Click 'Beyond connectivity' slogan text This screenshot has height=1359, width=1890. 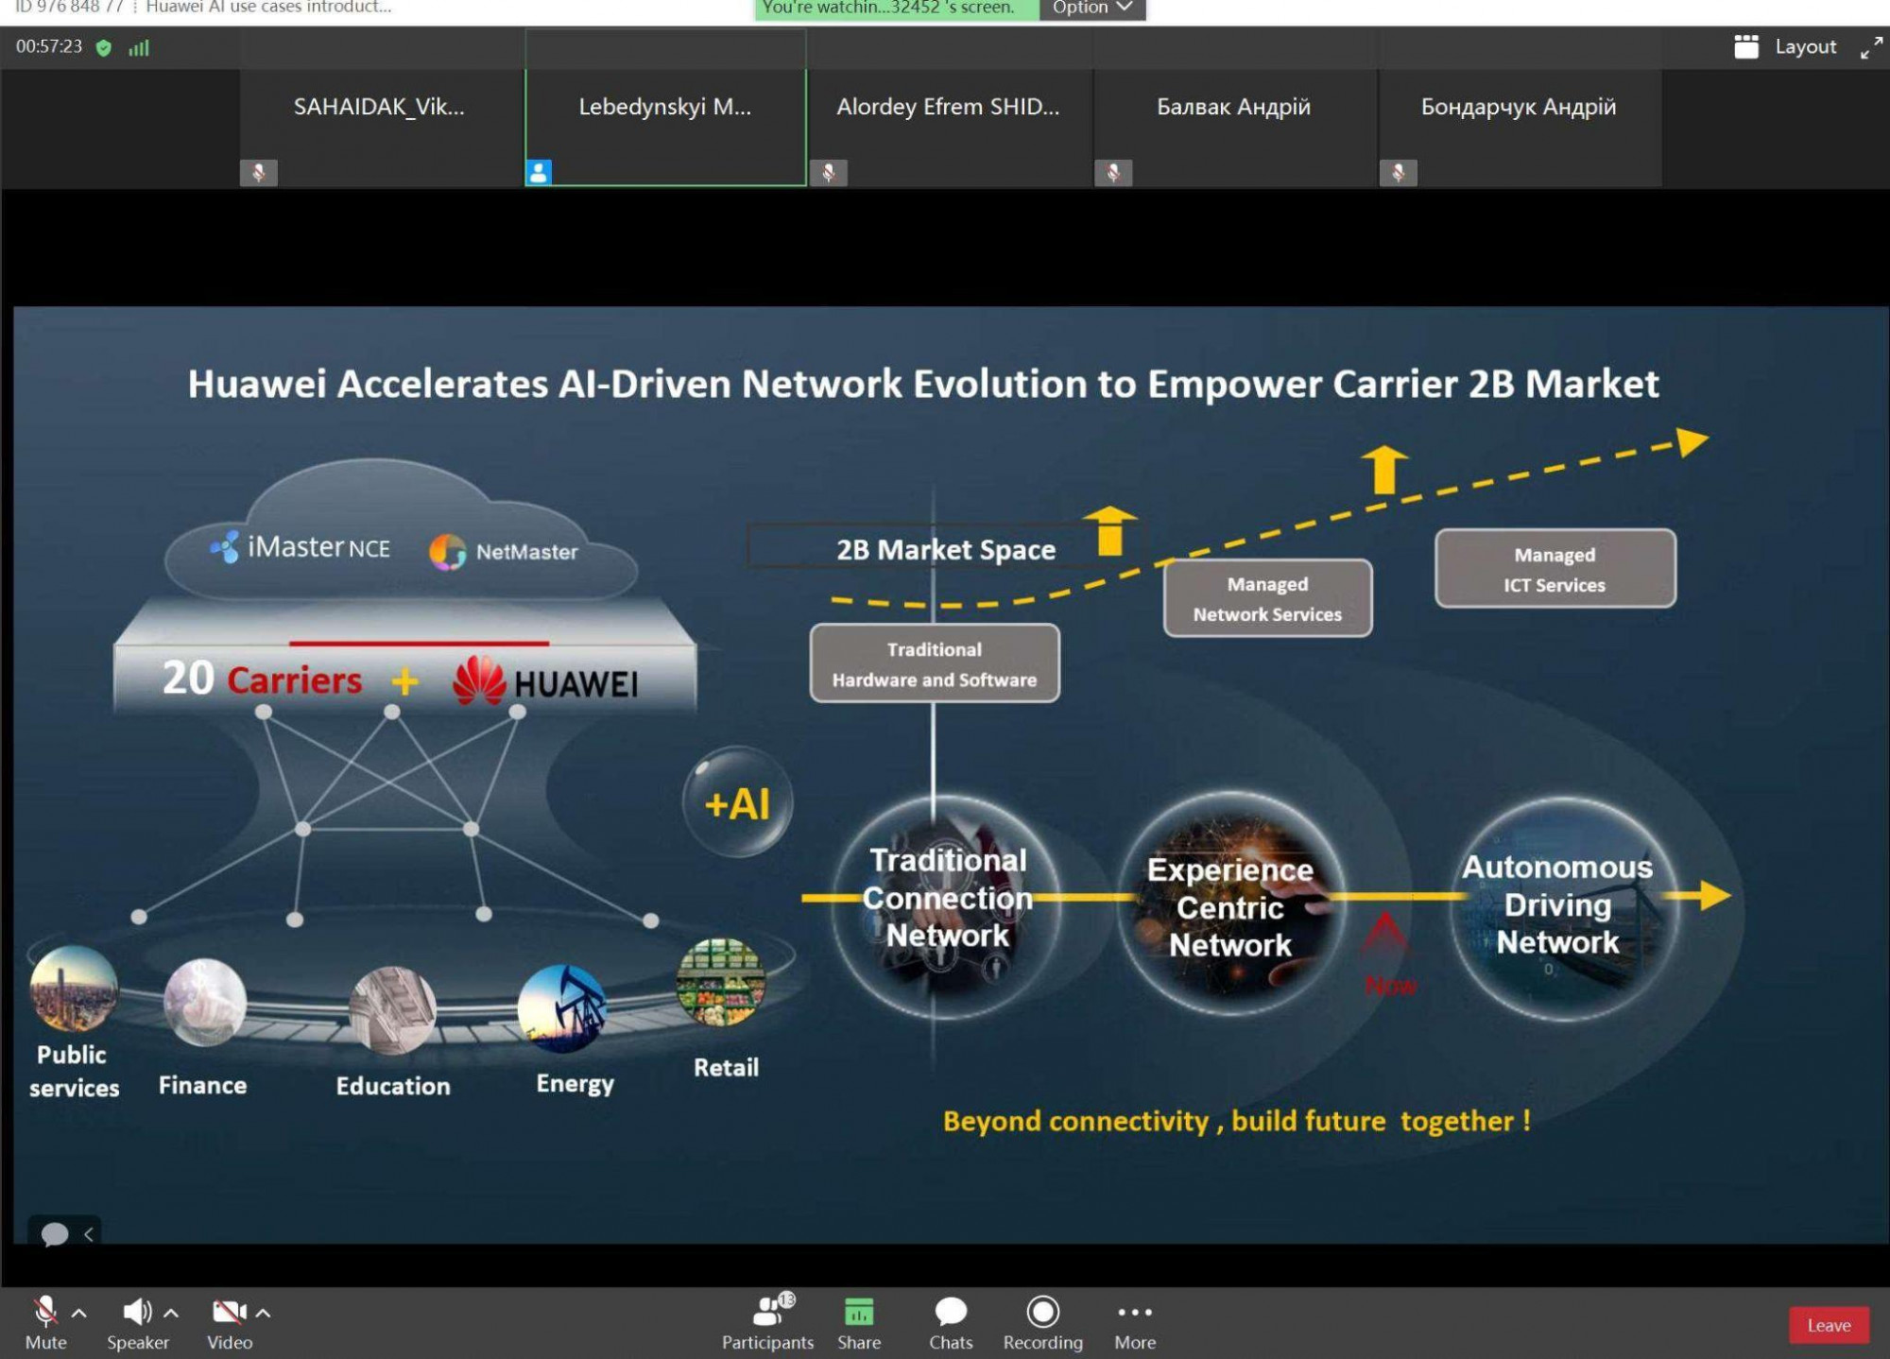point(1237,1121)
